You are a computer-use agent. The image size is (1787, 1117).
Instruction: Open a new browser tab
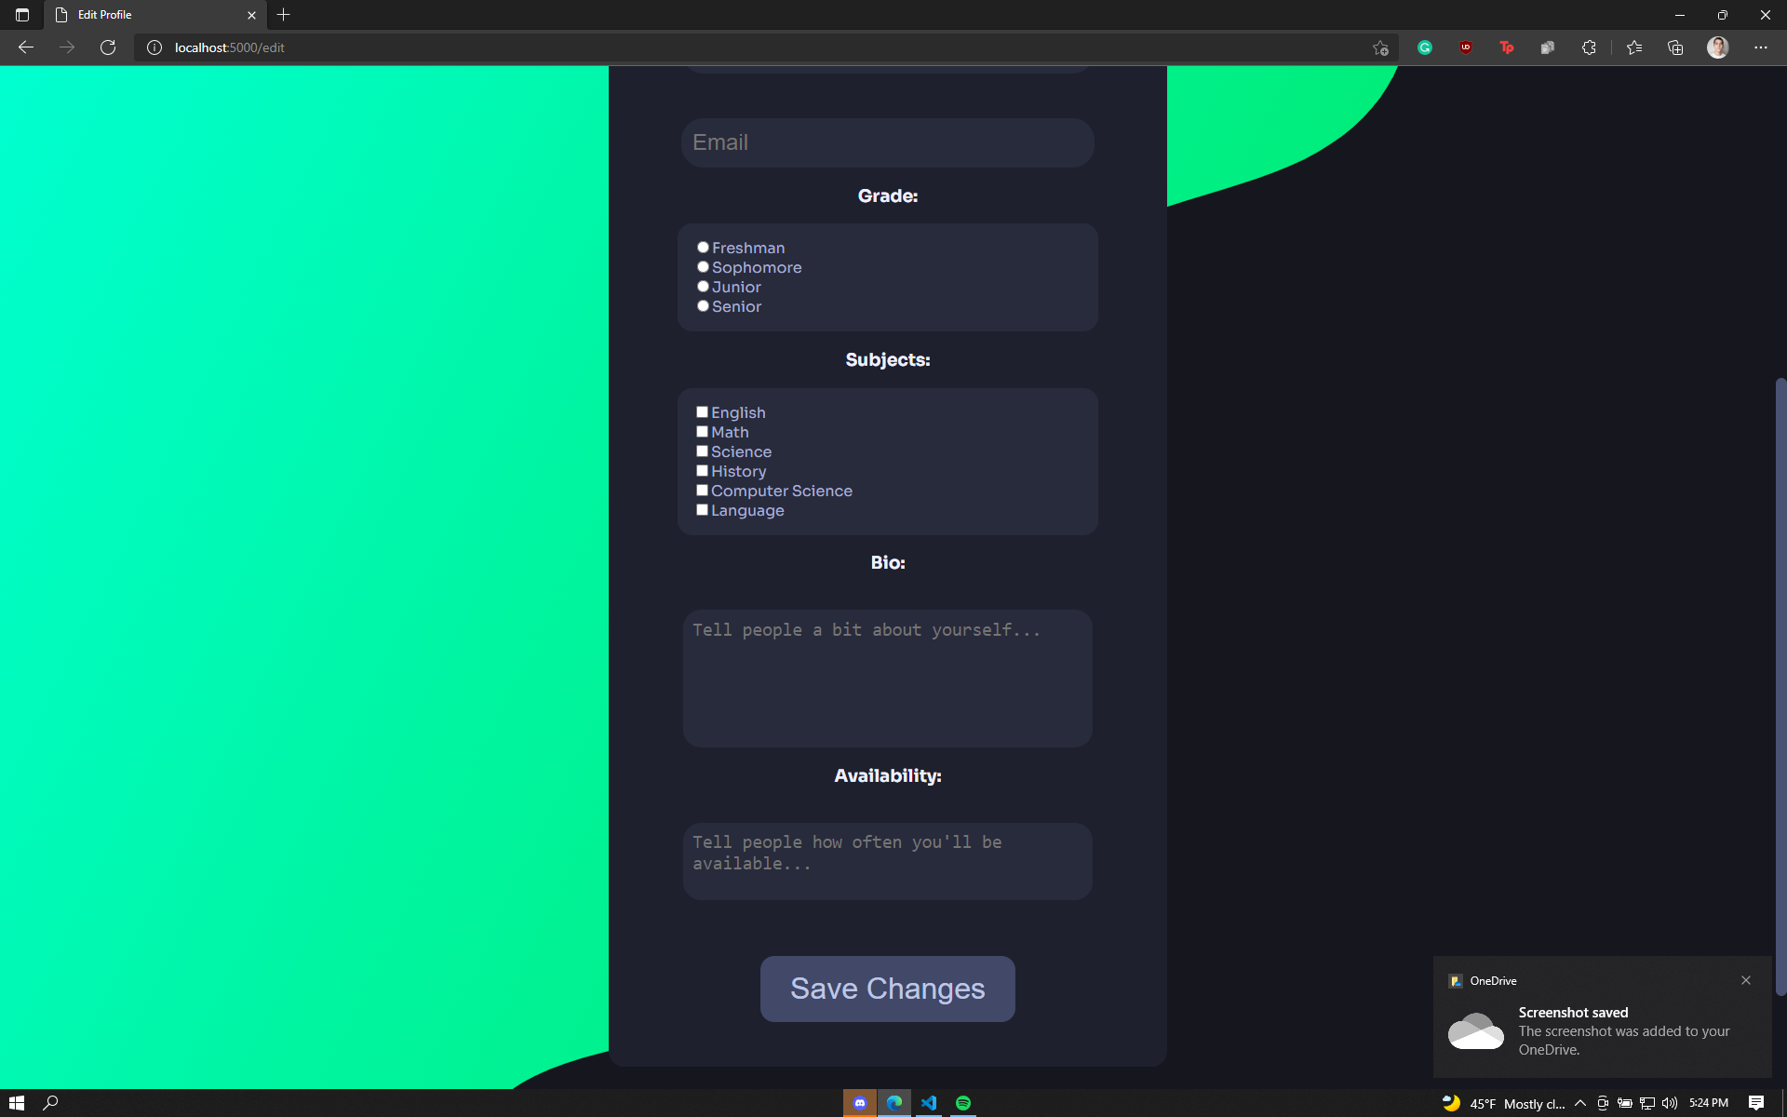pos(284,15)
